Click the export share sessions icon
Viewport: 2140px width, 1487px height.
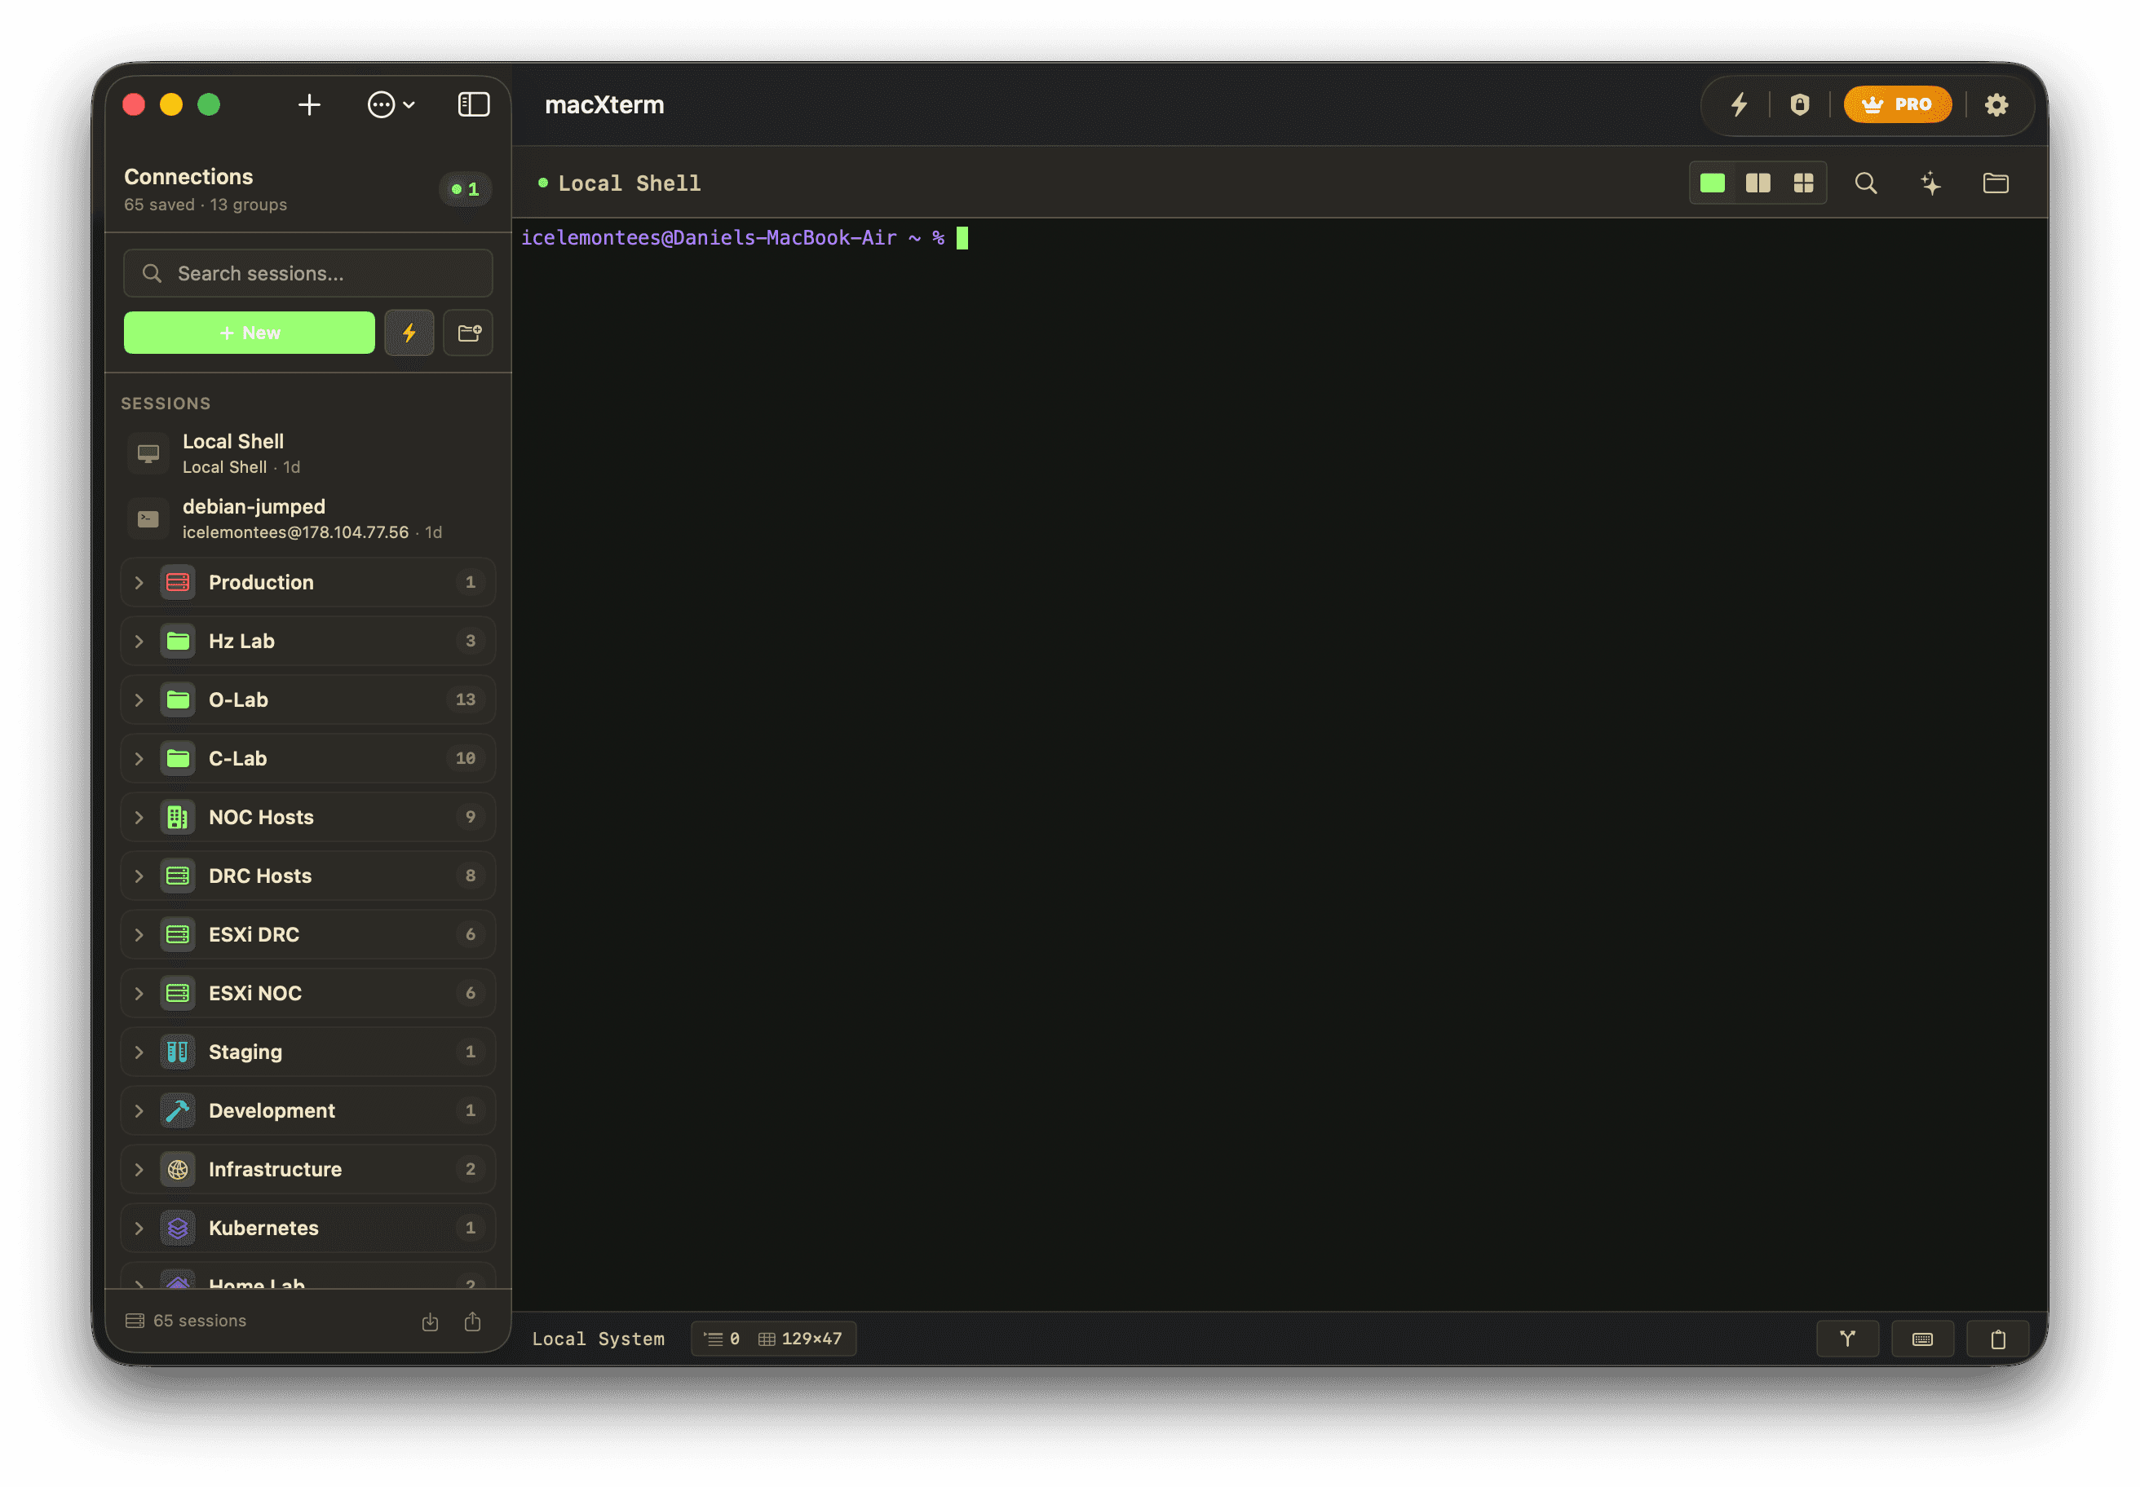point(472,1322)
